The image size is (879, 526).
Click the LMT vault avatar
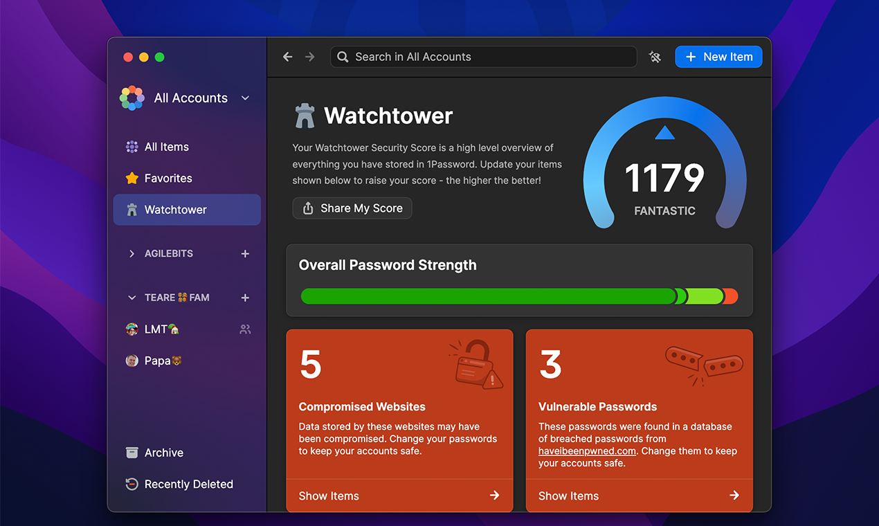pos(132,329)
